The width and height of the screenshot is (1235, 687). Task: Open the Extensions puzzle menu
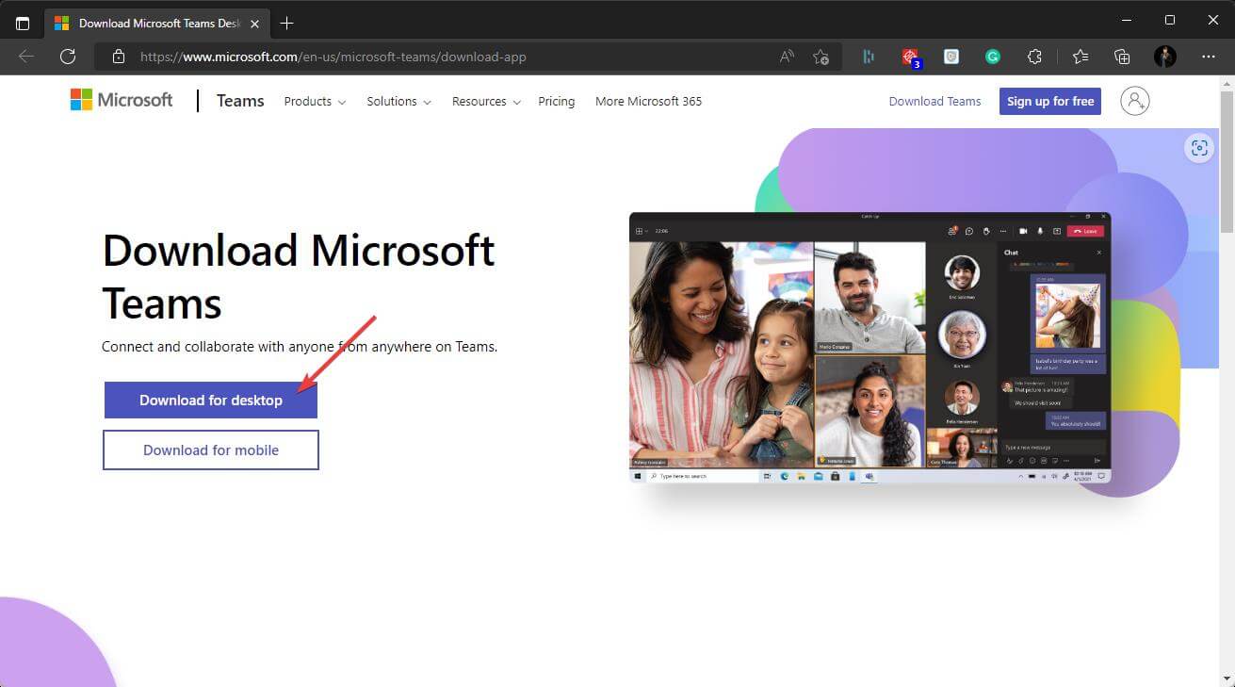(x=1034, y=57)
